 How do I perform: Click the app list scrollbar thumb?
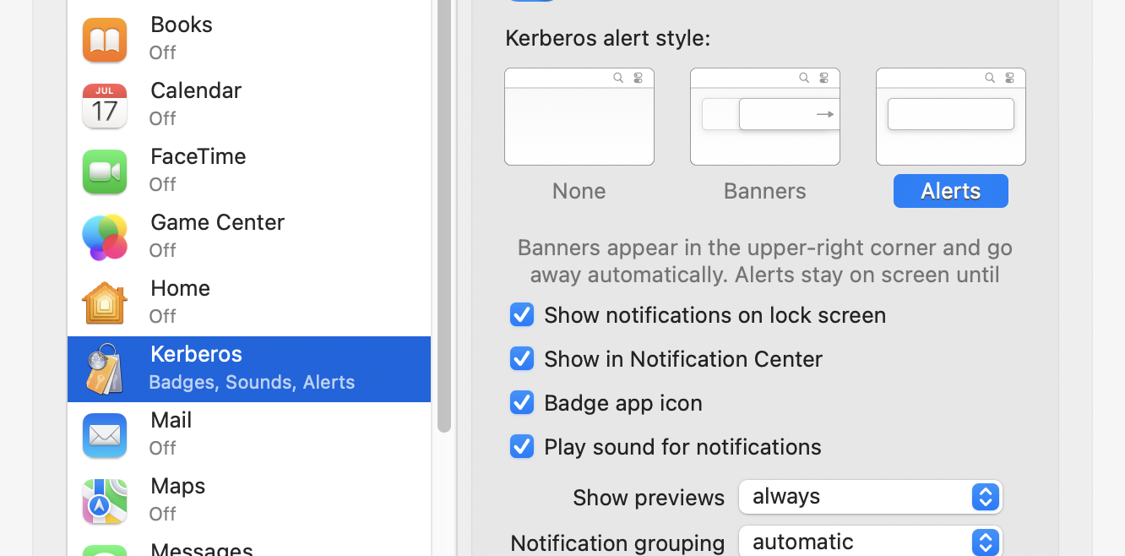(444, 215)
